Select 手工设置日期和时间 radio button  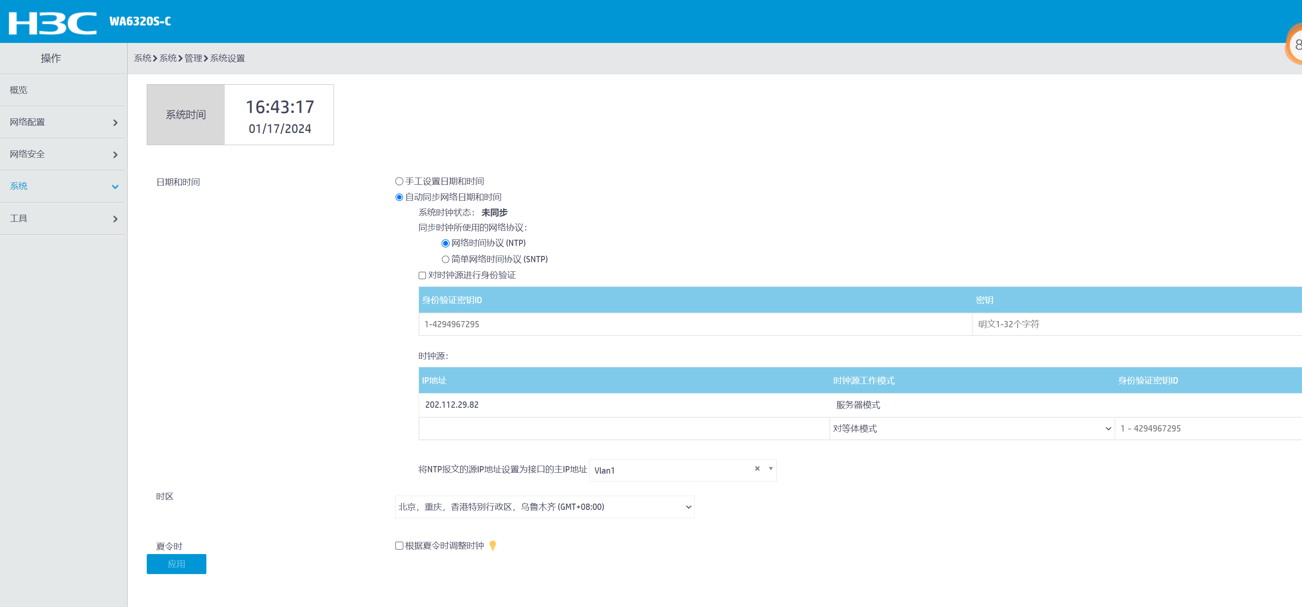click(x=399, y=181)
